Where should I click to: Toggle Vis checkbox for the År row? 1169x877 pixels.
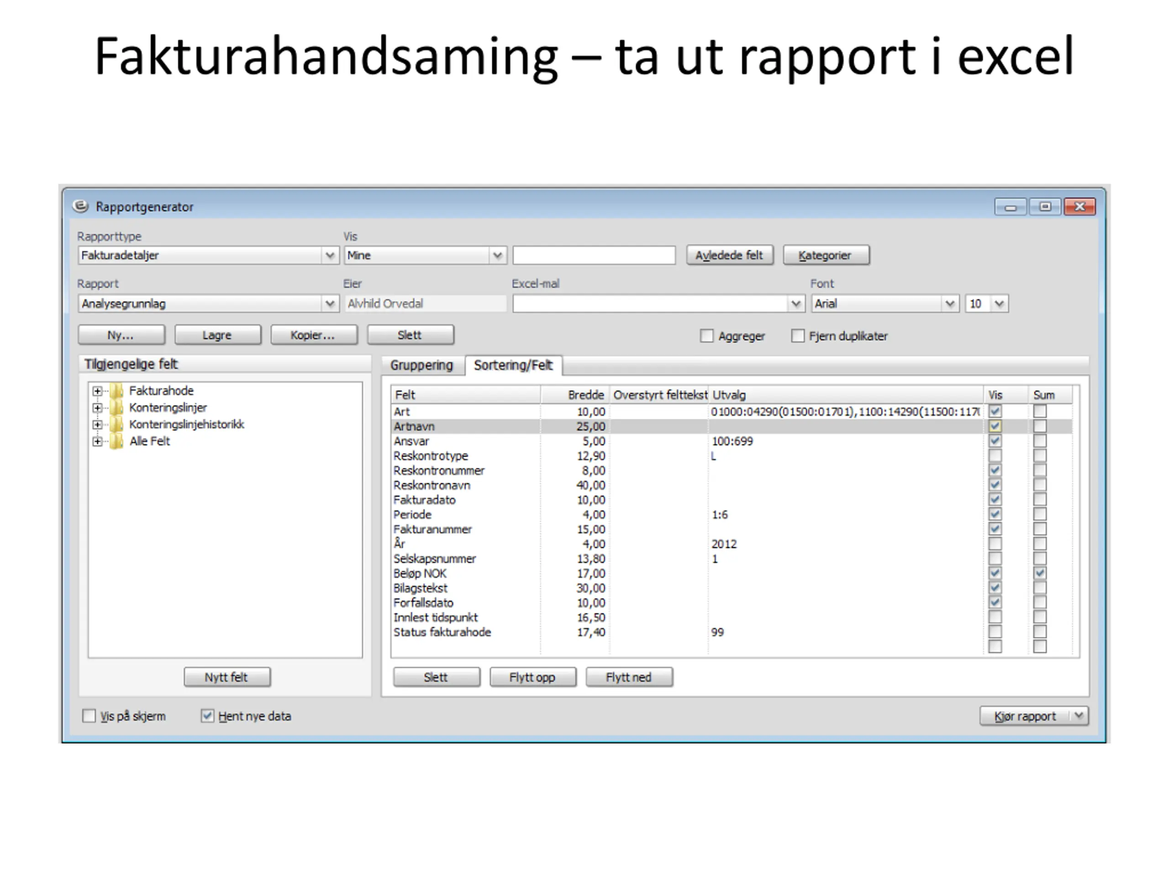click(x=995, y=544)
